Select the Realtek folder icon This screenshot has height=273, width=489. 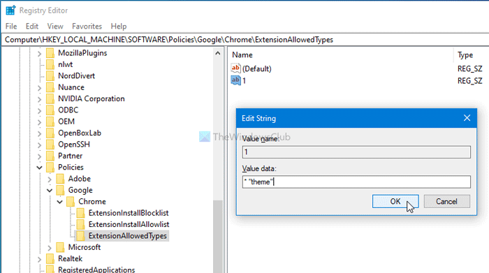[x=50, y=258]
